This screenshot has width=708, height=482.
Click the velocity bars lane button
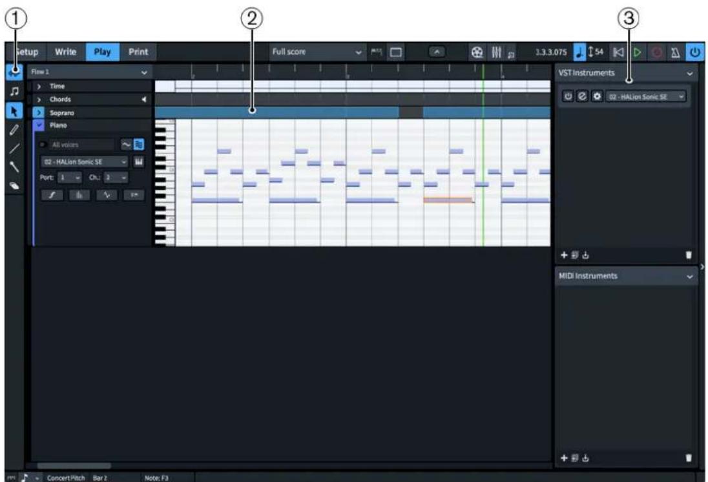[x=79, y=194]
